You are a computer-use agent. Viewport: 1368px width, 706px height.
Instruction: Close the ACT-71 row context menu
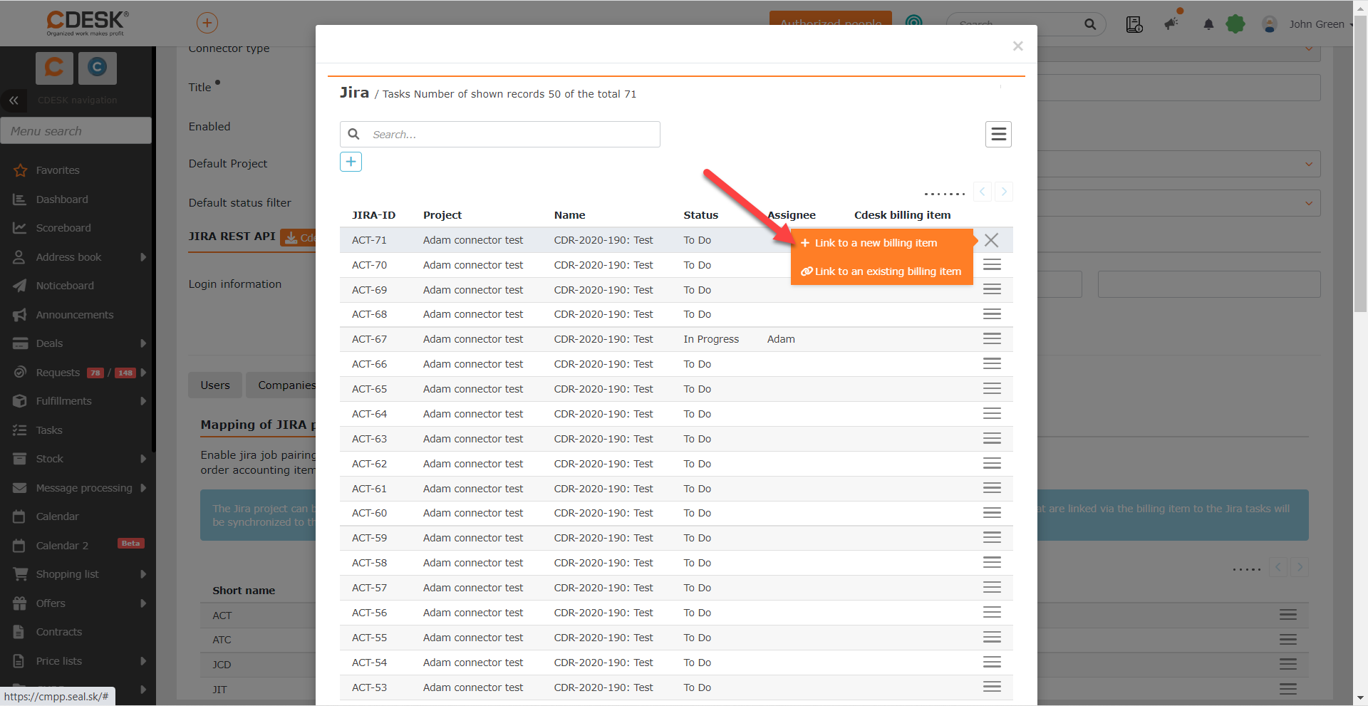(991, 240)
